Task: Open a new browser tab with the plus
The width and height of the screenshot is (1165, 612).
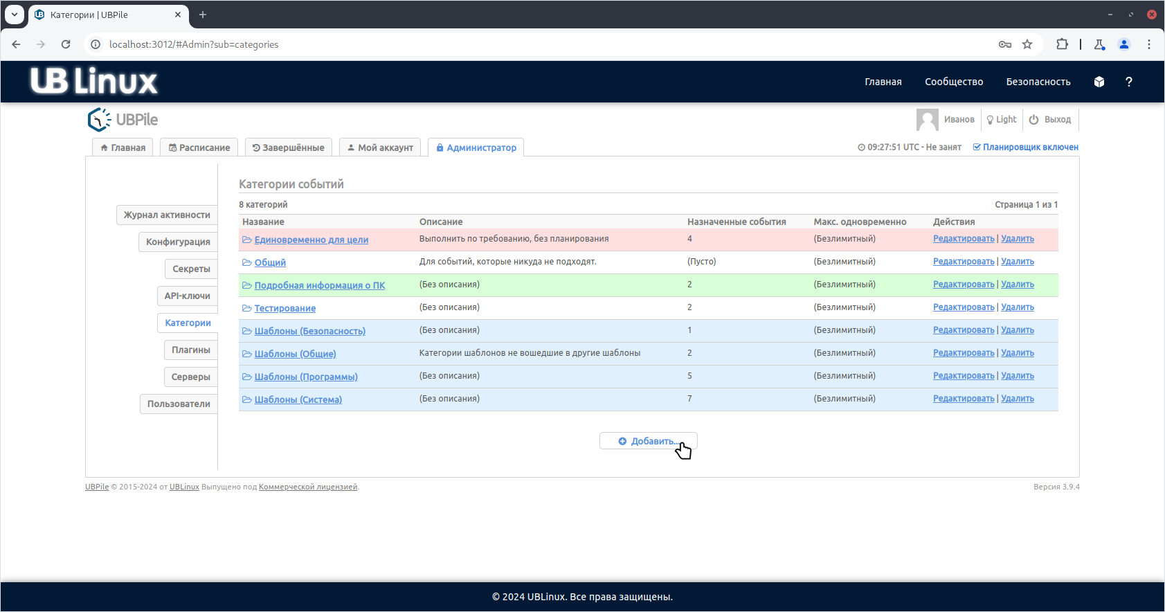Action: pyautogui.click(x=203, y=15)
